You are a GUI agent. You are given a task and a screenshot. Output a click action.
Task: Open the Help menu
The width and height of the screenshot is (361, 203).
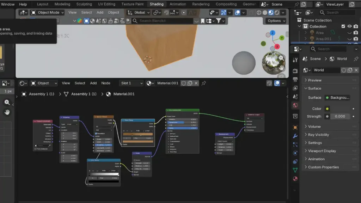pos(23,4)
